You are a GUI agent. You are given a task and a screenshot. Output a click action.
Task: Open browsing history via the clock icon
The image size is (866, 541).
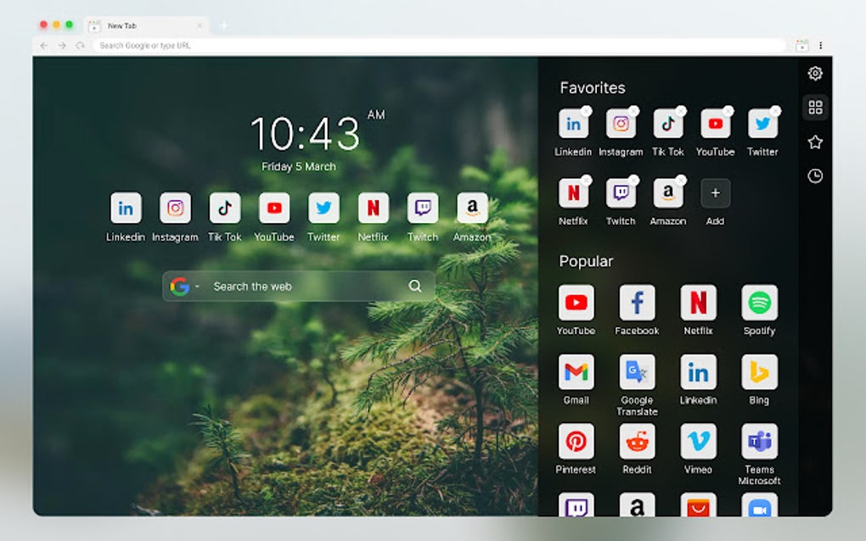[815, 176]
